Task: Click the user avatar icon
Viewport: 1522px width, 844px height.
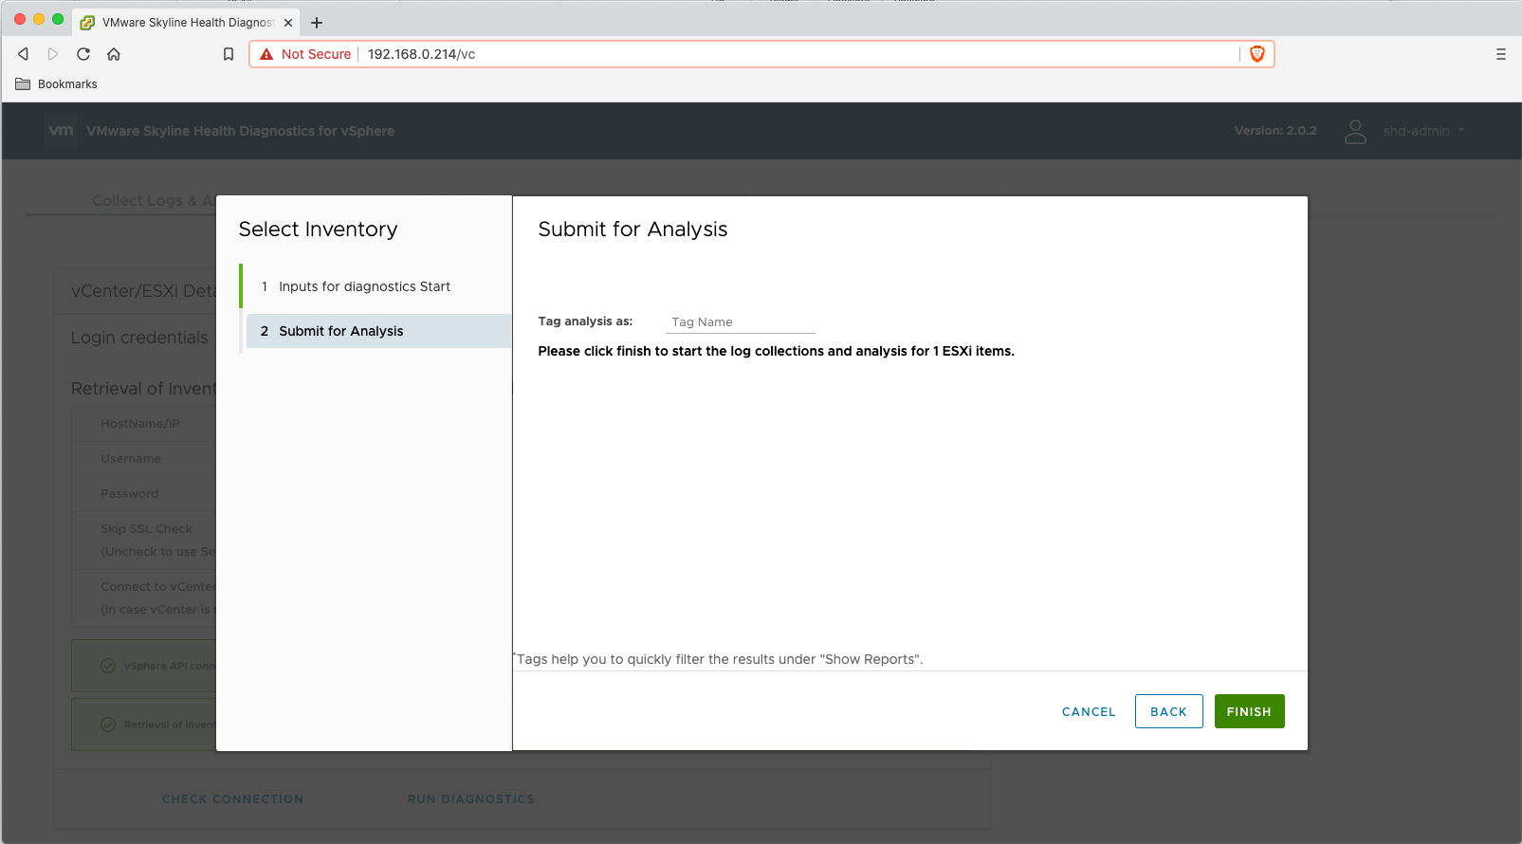Action: click(x=1356, y=131)
